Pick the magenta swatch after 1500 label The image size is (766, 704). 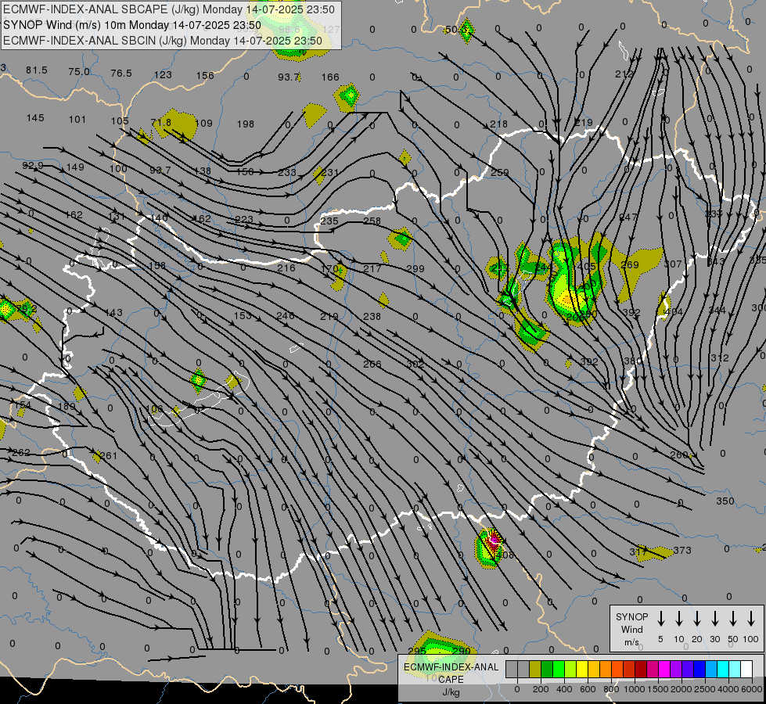coord(664,669)
